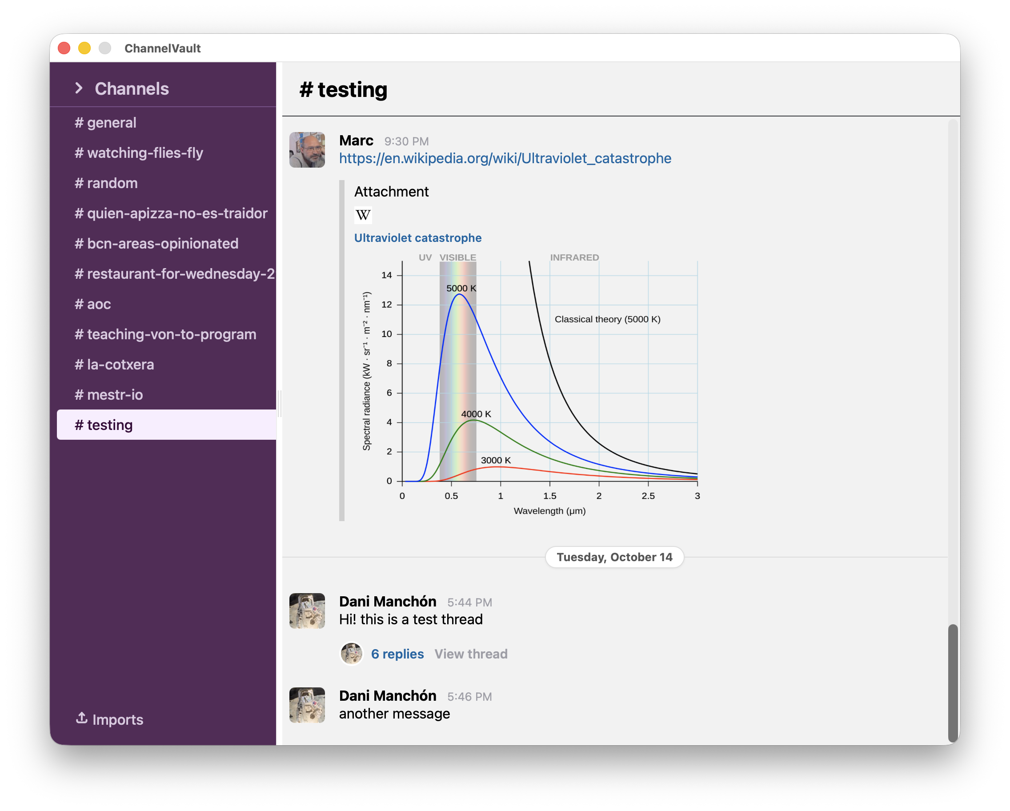Click the Imports upload icon
Viewport: 1010px width, 811px height.
81,718
